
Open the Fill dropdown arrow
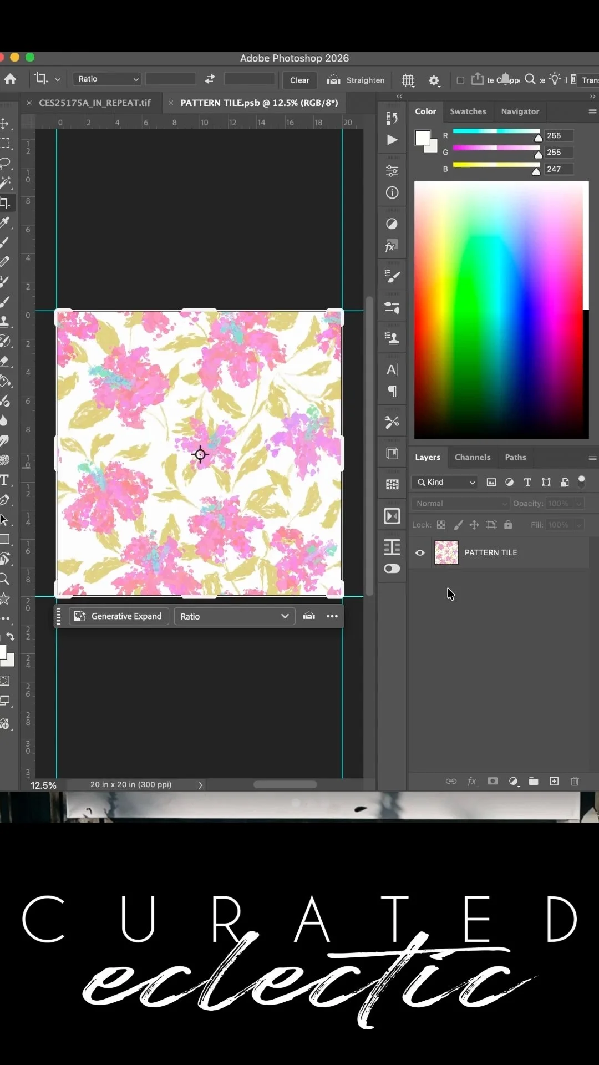[579, 525]
